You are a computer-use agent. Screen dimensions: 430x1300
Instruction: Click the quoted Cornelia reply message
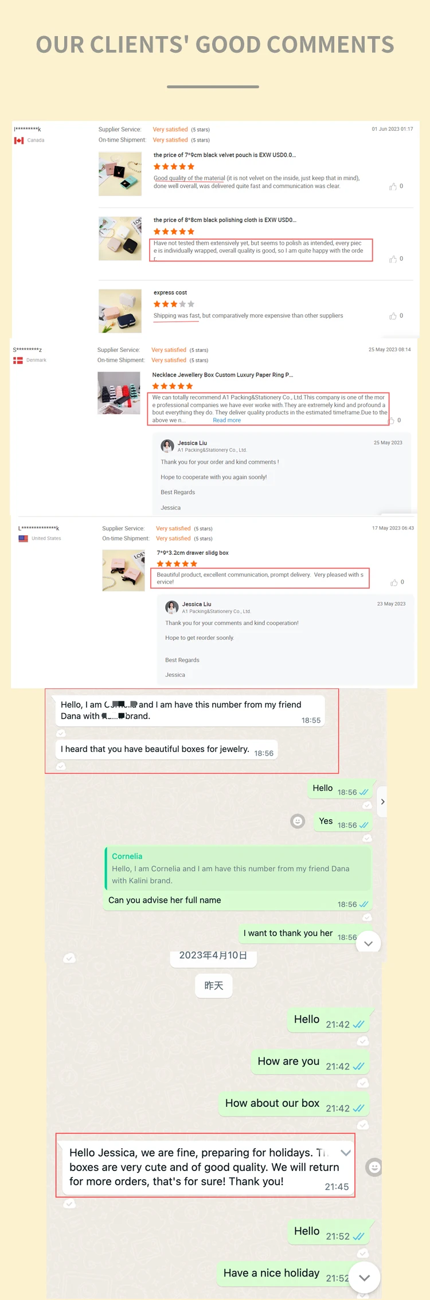[239, 868]
